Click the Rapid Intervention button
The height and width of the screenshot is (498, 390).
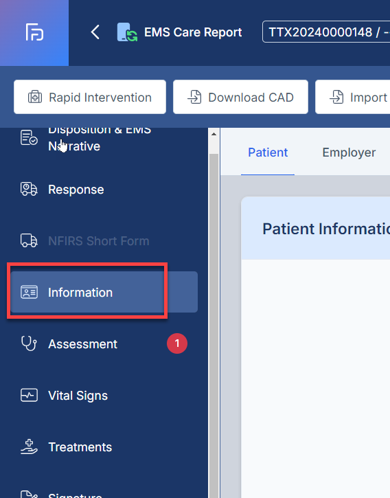tap(90, 97)
